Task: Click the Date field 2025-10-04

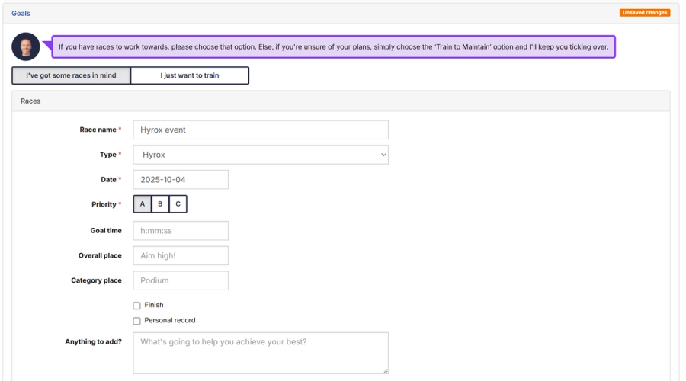Action: pyautogui.click(x=181, y=180)
